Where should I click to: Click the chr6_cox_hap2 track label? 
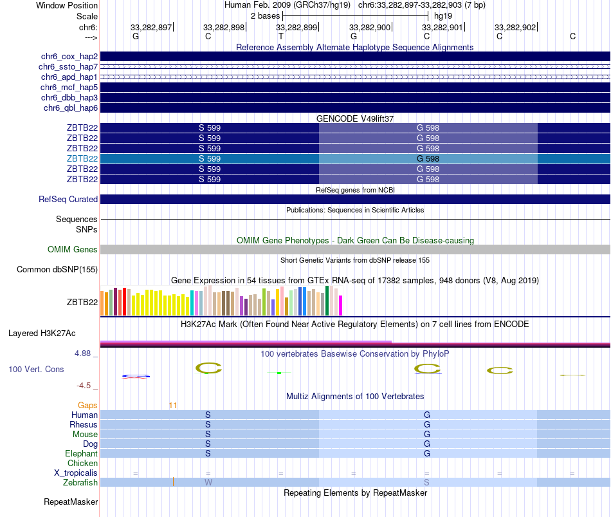69,57
